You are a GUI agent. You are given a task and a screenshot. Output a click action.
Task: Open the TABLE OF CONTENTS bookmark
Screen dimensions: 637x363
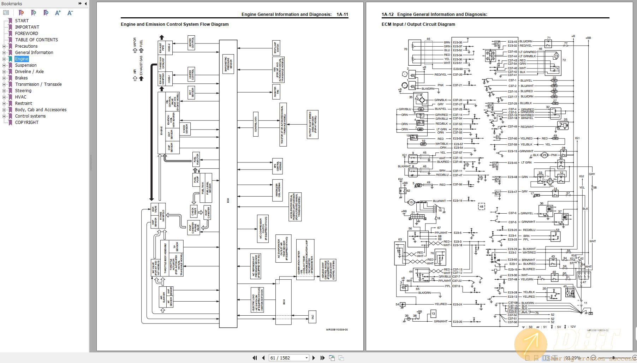pos(36,40)
